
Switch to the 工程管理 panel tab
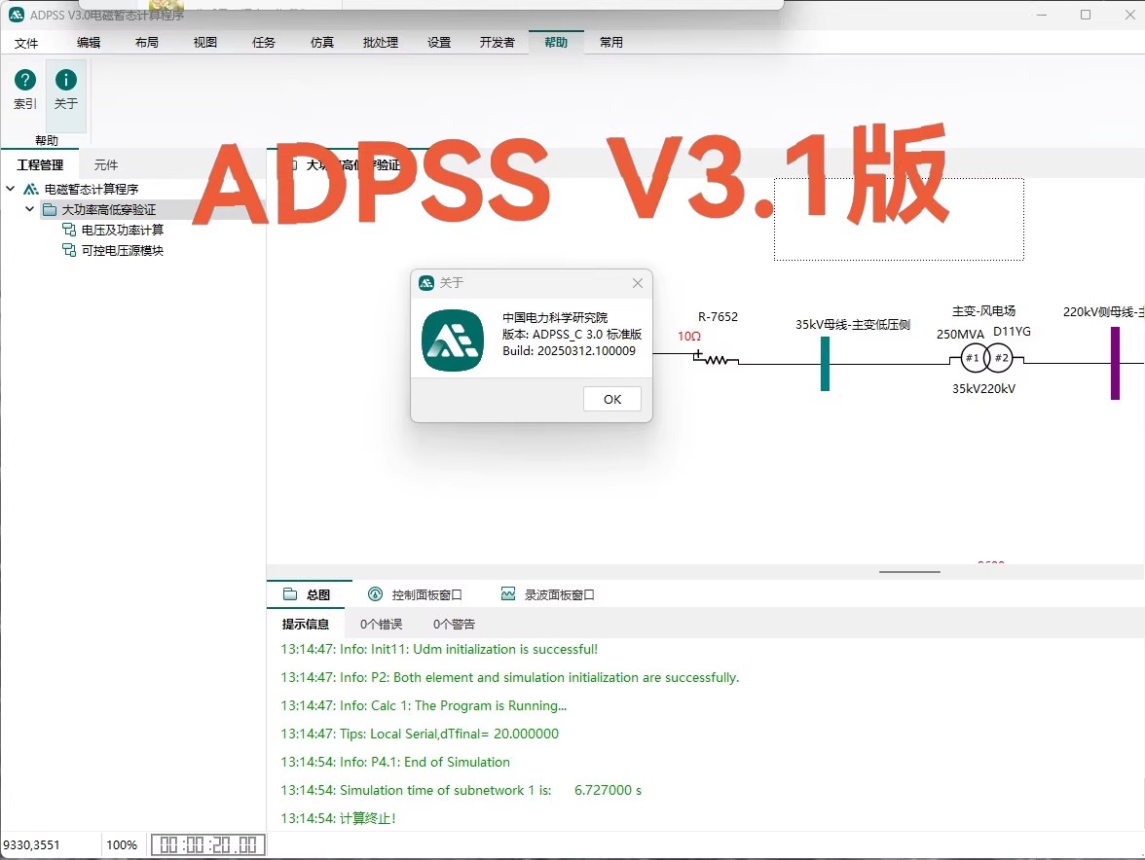click(40, 164)
